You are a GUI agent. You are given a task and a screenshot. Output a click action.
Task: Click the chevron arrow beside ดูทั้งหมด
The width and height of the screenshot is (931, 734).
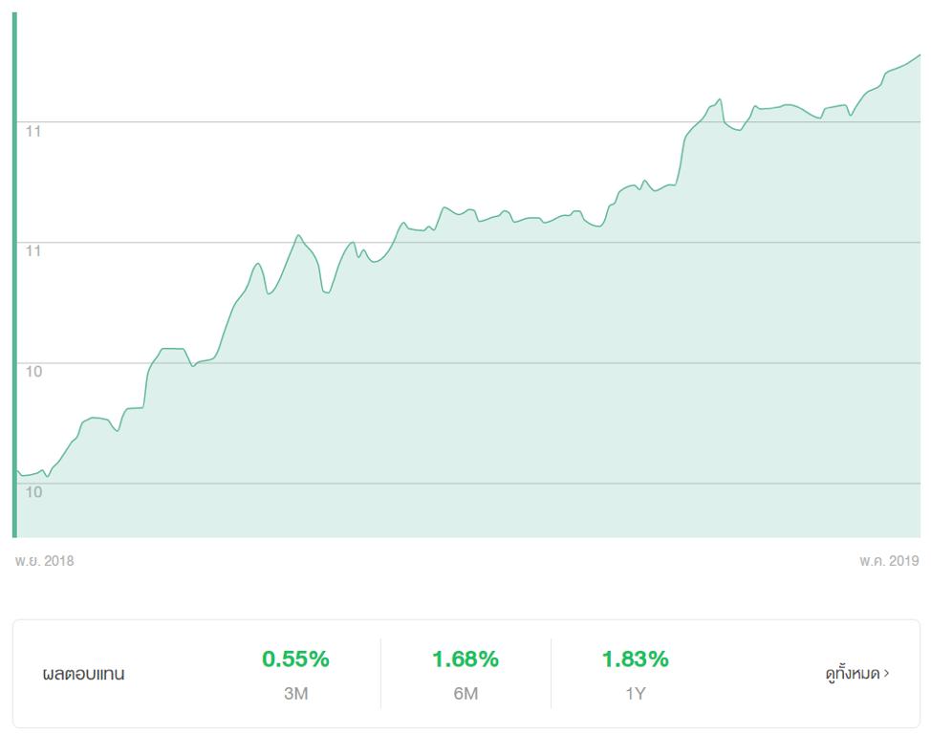click(x=887, y=673)
